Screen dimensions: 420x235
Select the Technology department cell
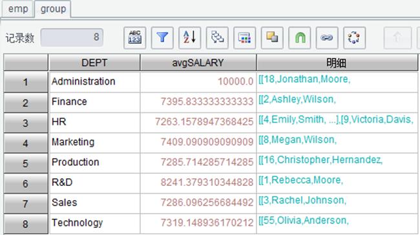pyautogui.click(x=94, y=223)
